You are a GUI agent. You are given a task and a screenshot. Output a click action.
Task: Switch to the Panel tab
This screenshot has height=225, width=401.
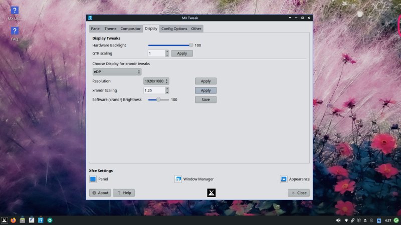[96, 28]
